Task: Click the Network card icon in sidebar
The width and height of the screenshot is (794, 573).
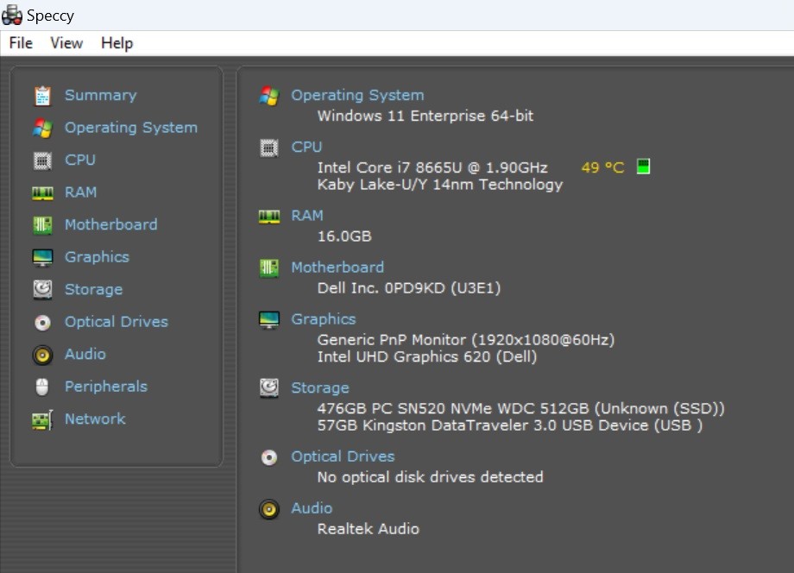Action: coord(42,419)
